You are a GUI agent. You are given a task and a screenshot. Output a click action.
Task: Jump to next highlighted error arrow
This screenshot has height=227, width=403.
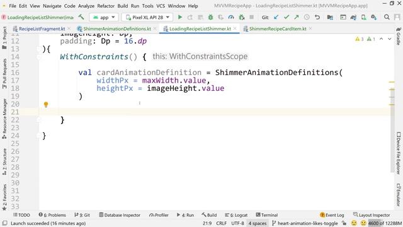(390, 39)
